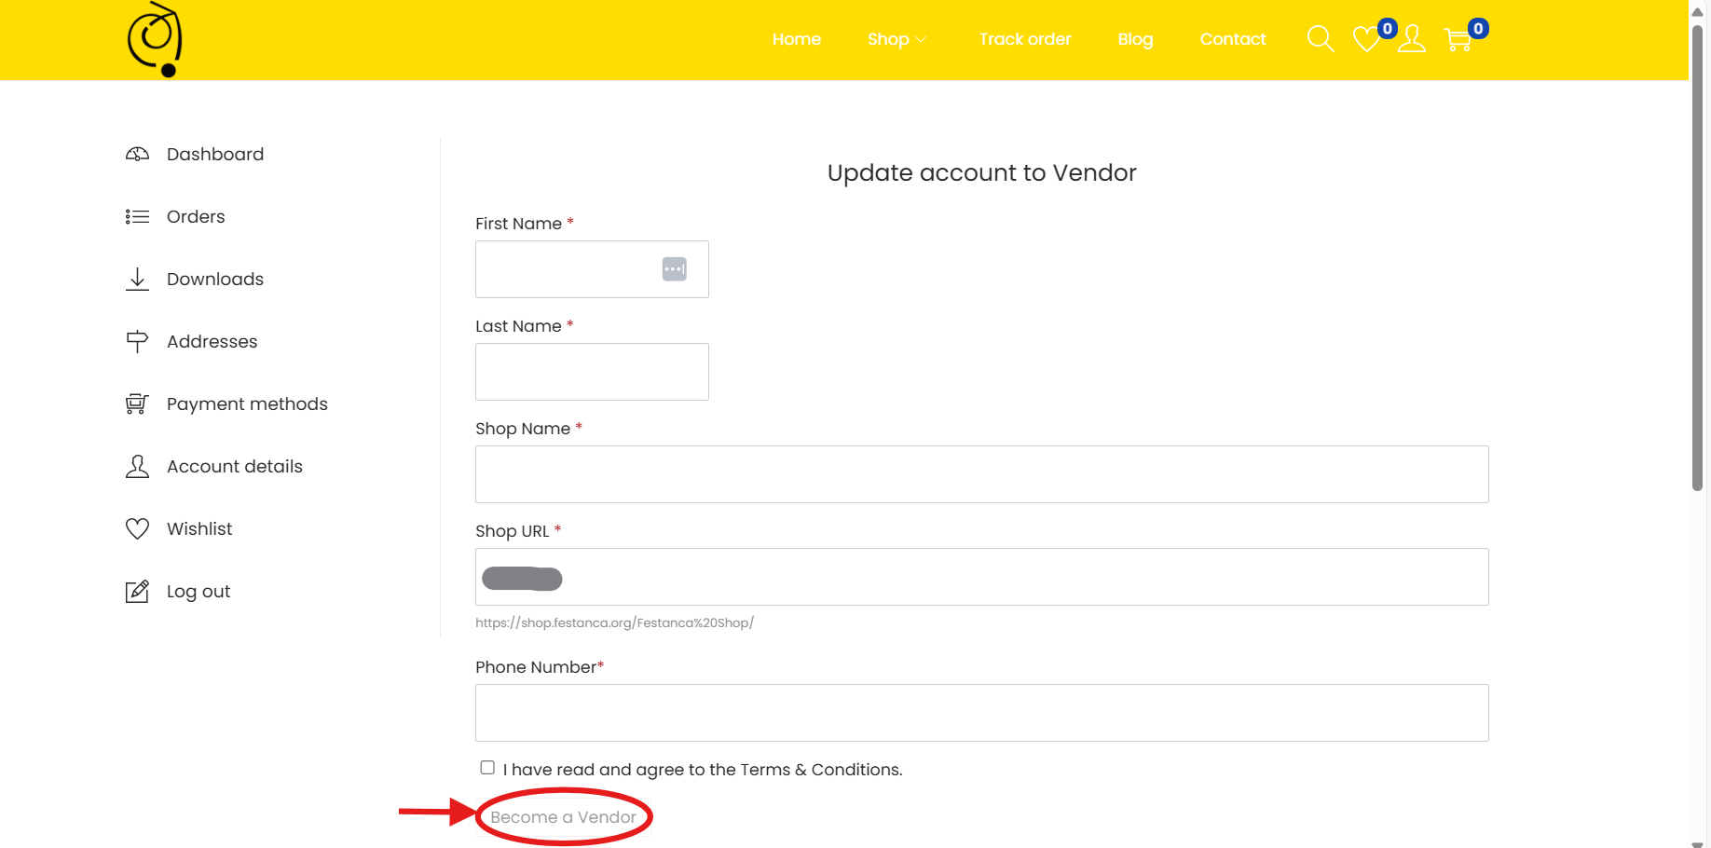The image size is (1711, 848).
Task: Open the search magnifier icon
Action: [x=1320, y=39]
